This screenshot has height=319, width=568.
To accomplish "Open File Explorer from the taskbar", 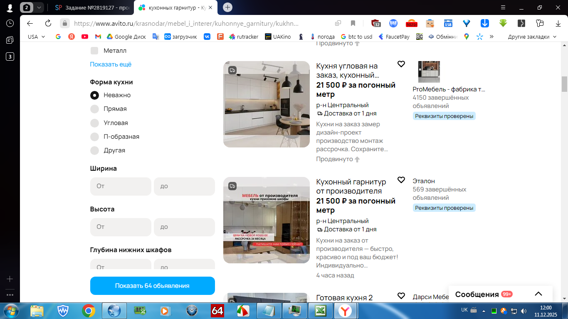I will 37,310.
